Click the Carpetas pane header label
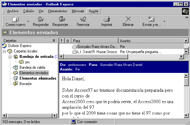 [10, 41]
